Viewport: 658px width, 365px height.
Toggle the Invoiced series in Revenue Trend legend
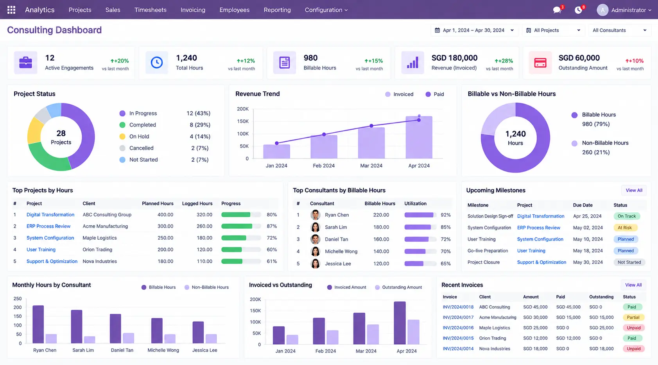tap(399, 94)
